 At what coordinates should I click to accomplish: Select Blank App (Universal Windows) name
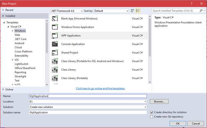coord(79,18)
